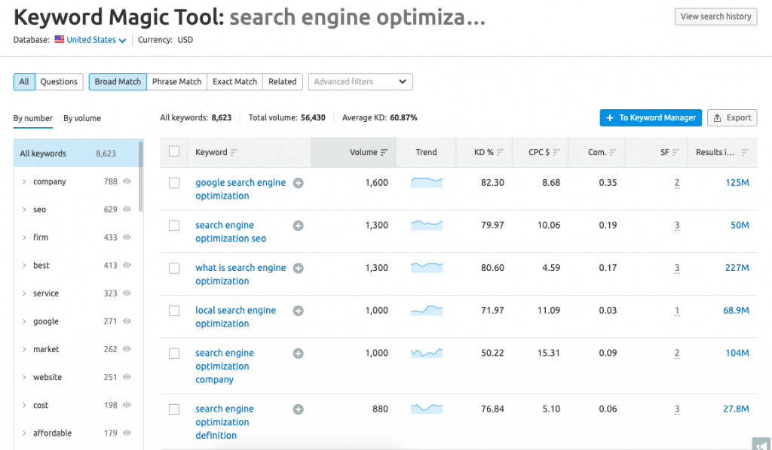Check 'search engine optimization definition' row
772x450 pixels.
pyautogui.click(x=174, y=409)
